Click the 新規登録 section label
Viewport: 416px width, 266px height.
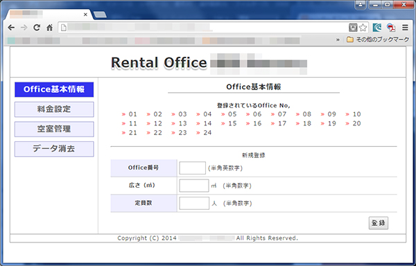coord(253,155)
